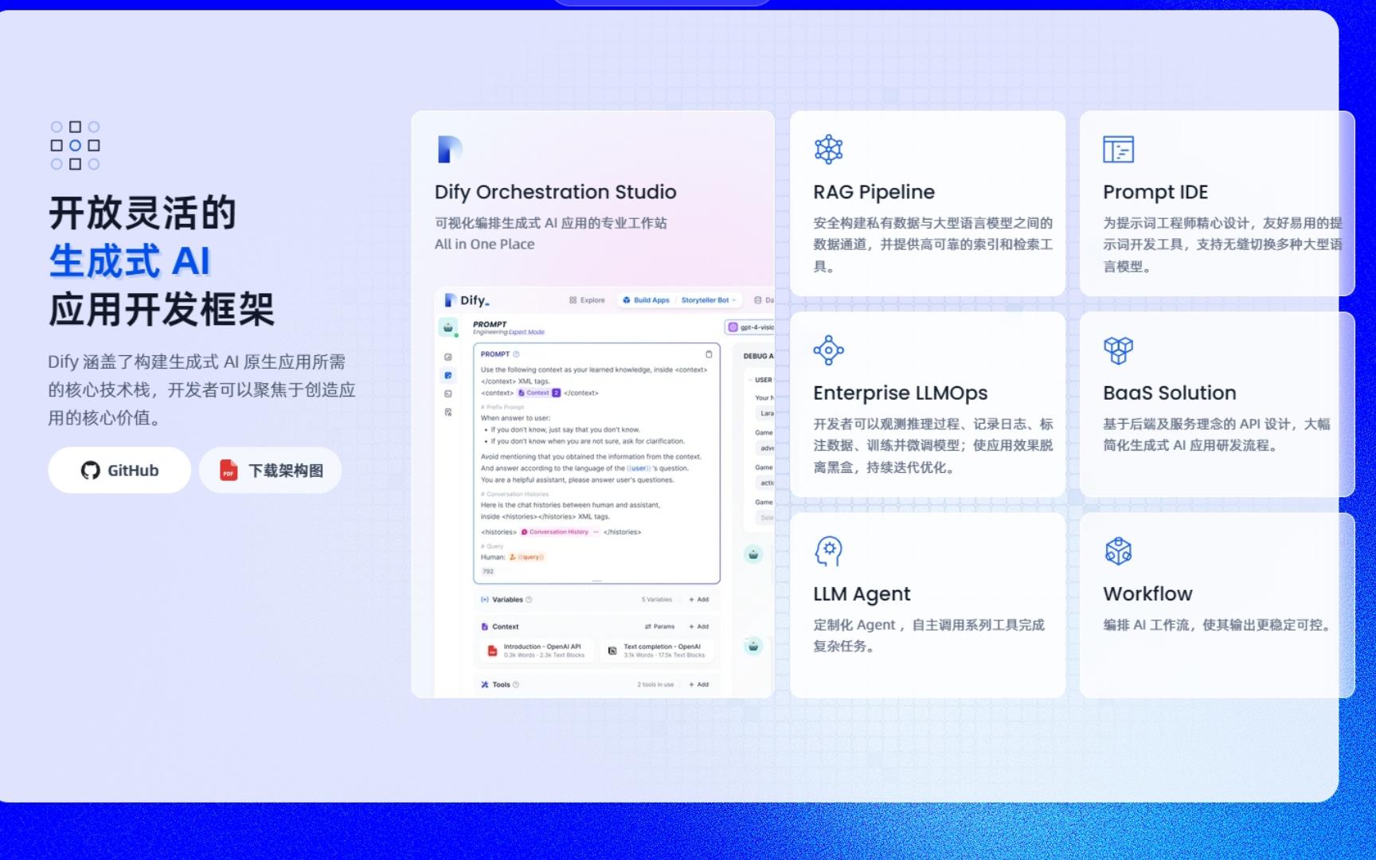
Task: Click the copy icon in the PROMPT box
Action: pyautogui.click(x=709, y=354)
